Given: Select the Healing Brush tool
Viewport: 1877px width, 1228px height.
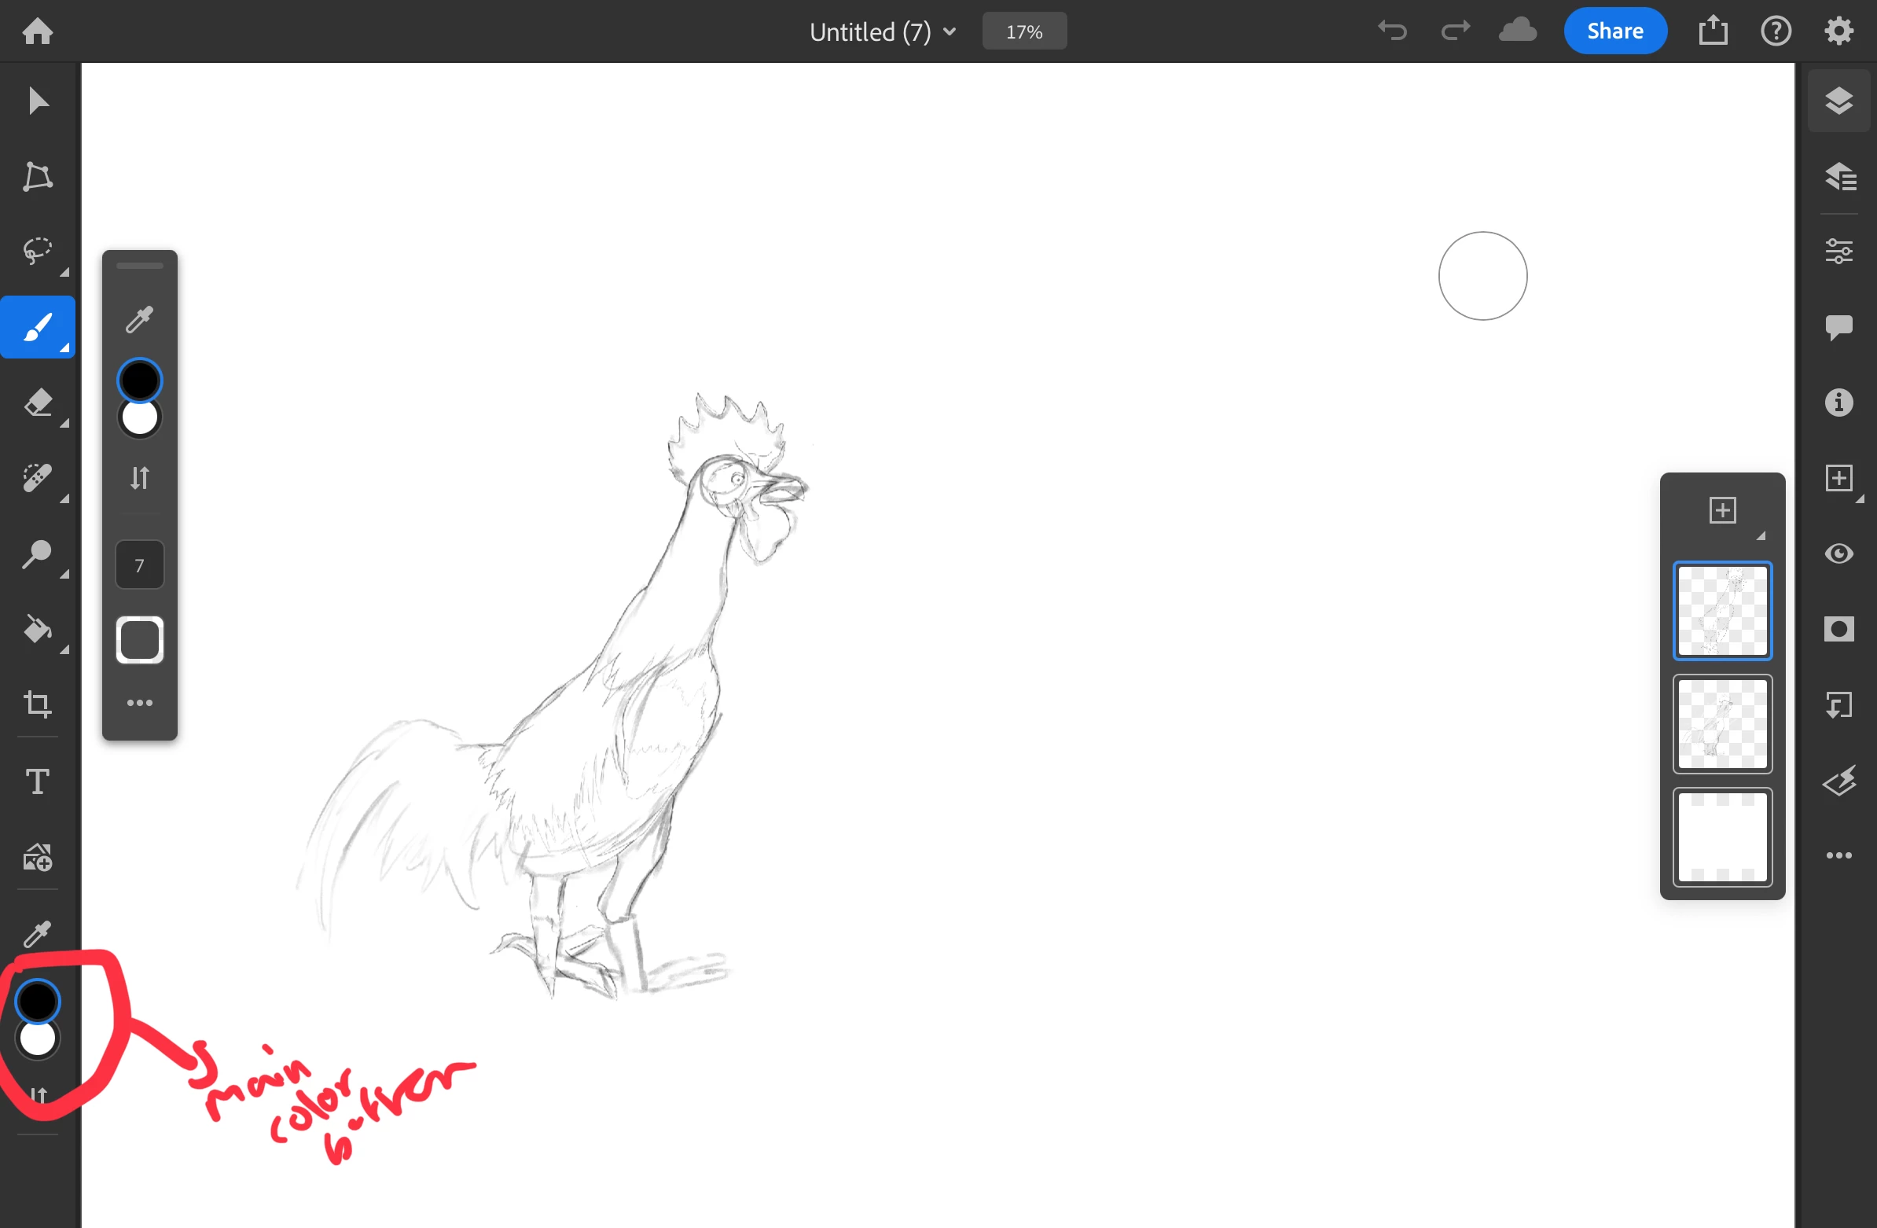Looking at the screenshot, I should 37,478.
